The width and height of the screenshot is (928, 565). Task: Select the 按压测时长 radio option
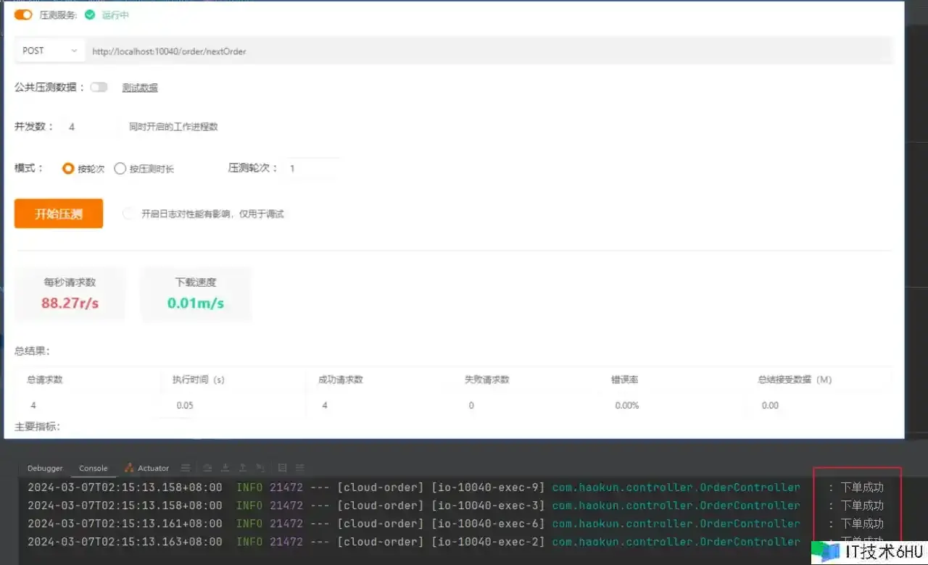[120, 169]
